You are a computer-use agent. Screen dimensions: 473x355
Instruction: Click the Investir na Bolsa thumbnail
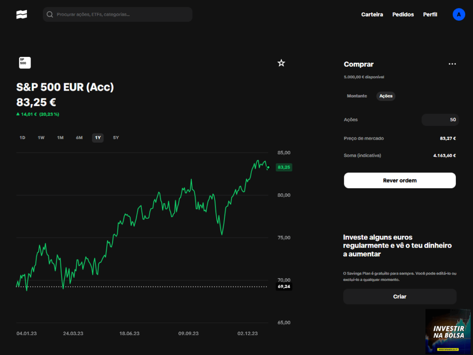(x=448, y=331)
